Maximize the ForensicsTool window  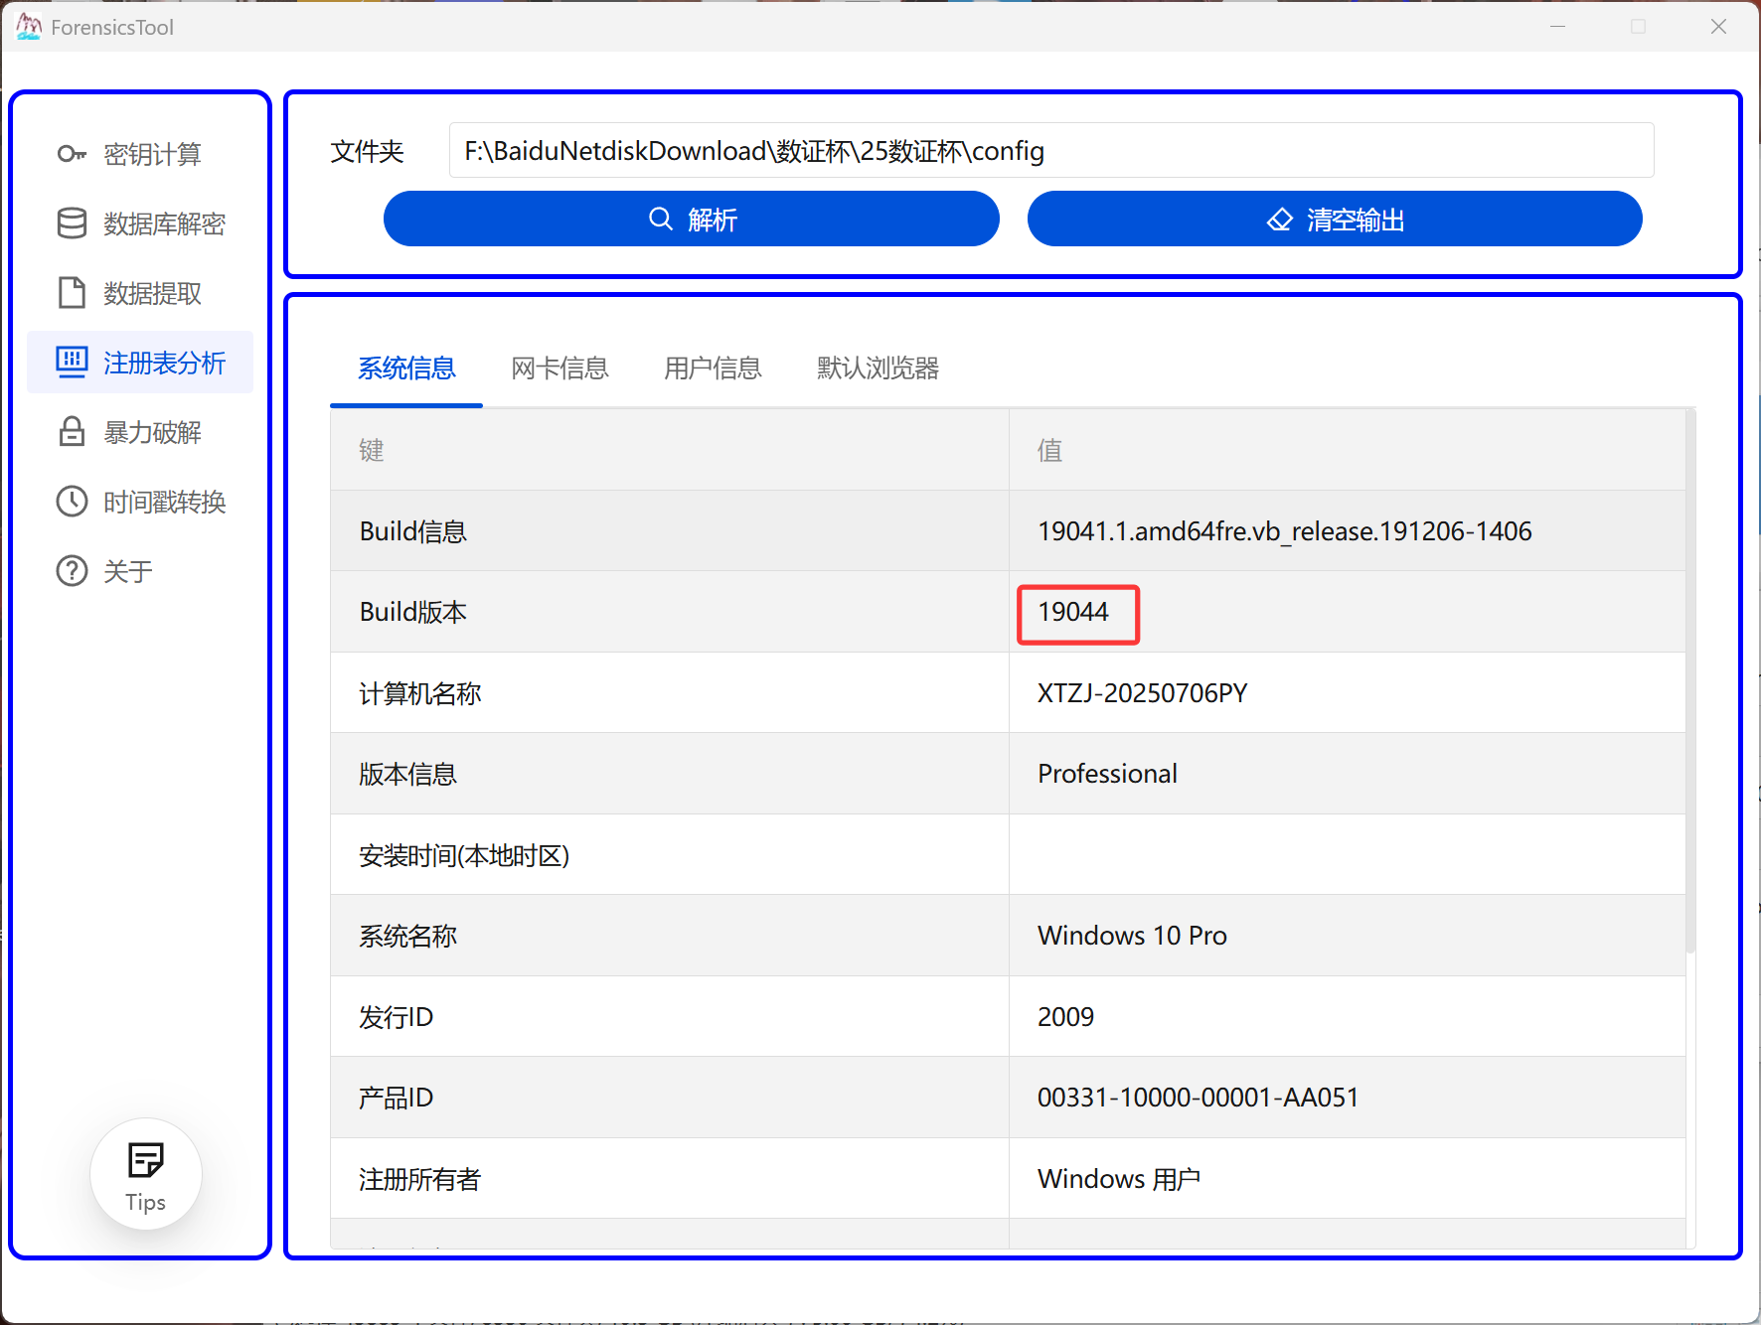[1639, 27]
